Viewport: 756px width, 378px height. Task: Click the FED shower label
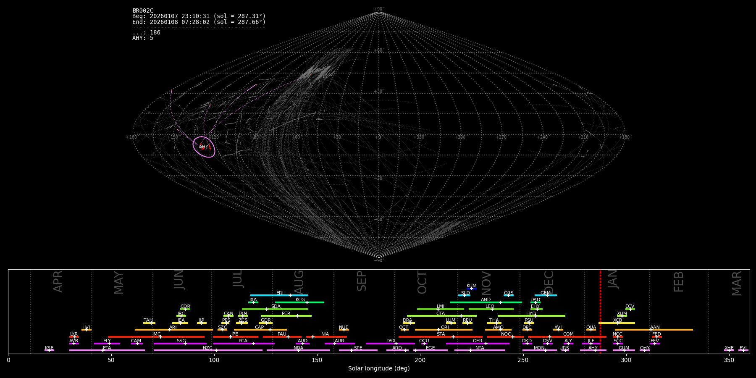click(x=656, y=334)
